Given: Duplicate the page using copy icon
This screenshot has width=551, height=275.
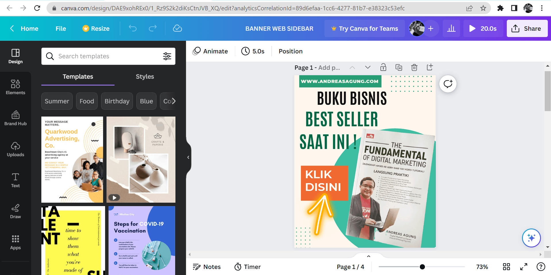Looking at the screenshot, I should pos(399,67).
